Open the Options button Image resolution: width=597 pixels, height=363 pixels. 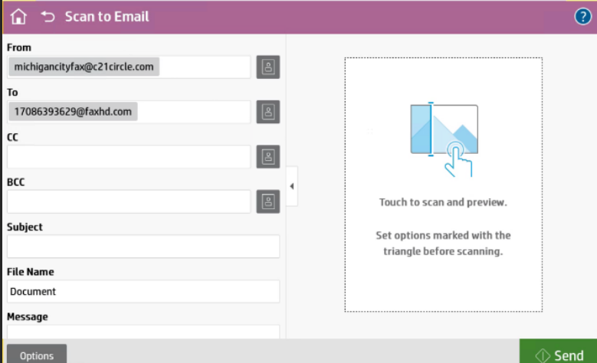click(x=37, y=355)
